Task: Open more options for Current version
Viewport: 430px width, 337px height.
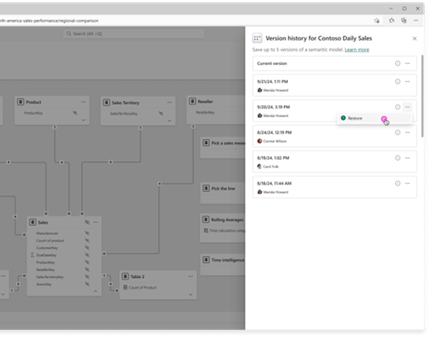Action: coord(408,63)
